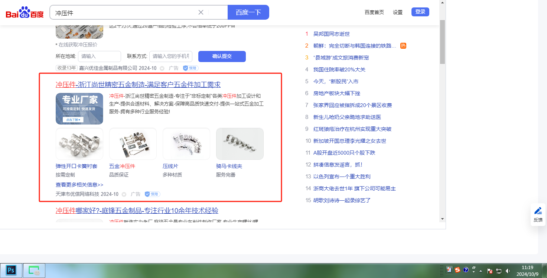Screen dimensions: 547x278
Task: Click the 嘉兴优佳金属制品有限公司 advertiser name
Action: pos(108,68)
